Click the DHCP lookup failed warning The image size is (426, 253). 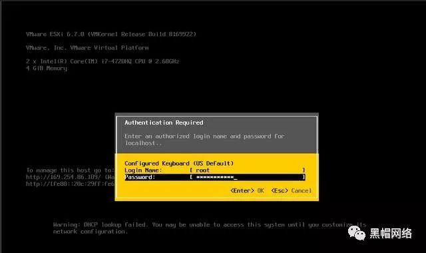tap(210, 228)
